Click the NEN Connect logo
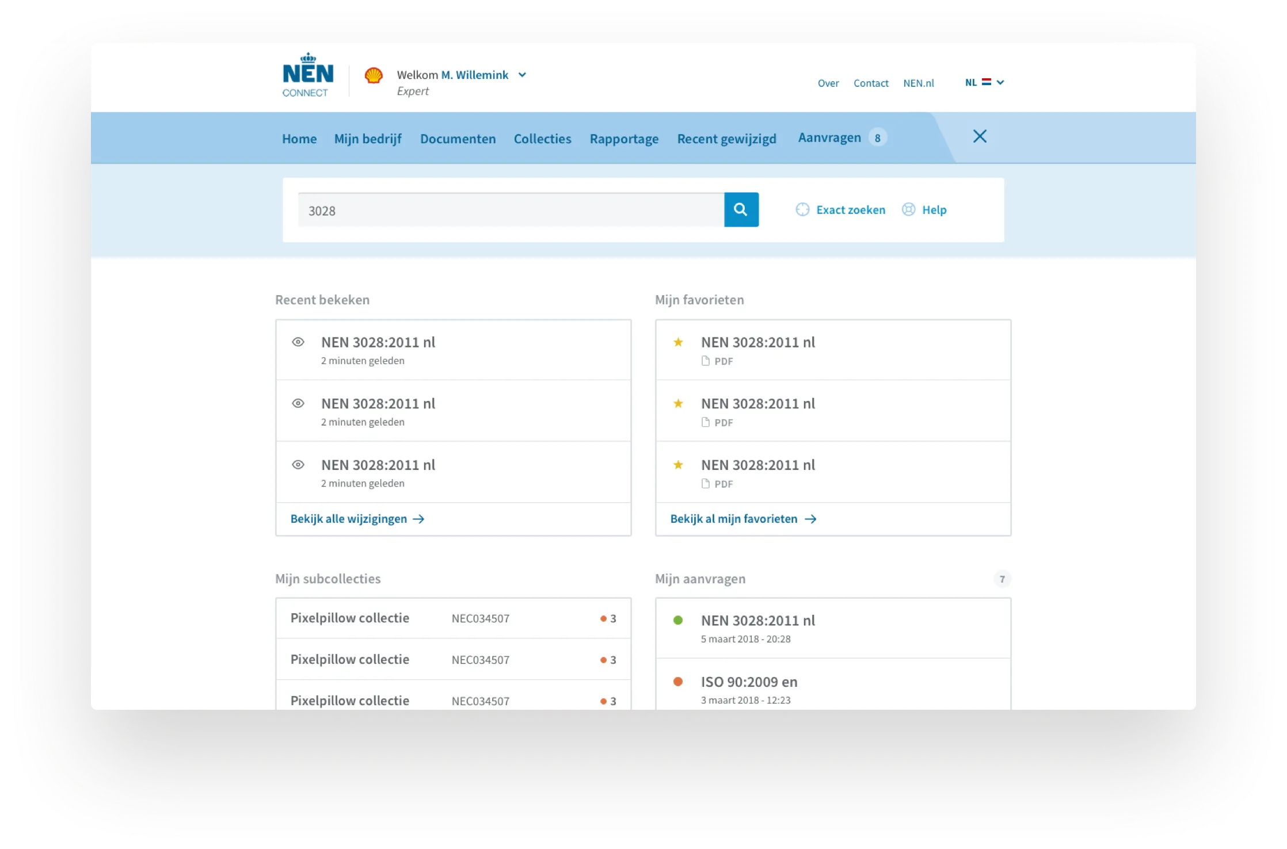 point(307,75)
